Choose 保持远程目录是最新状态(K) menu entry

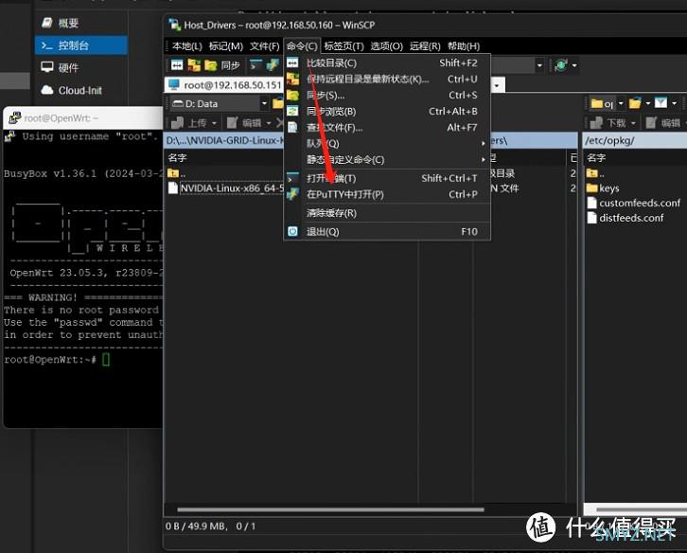click(x=387, y=80)
